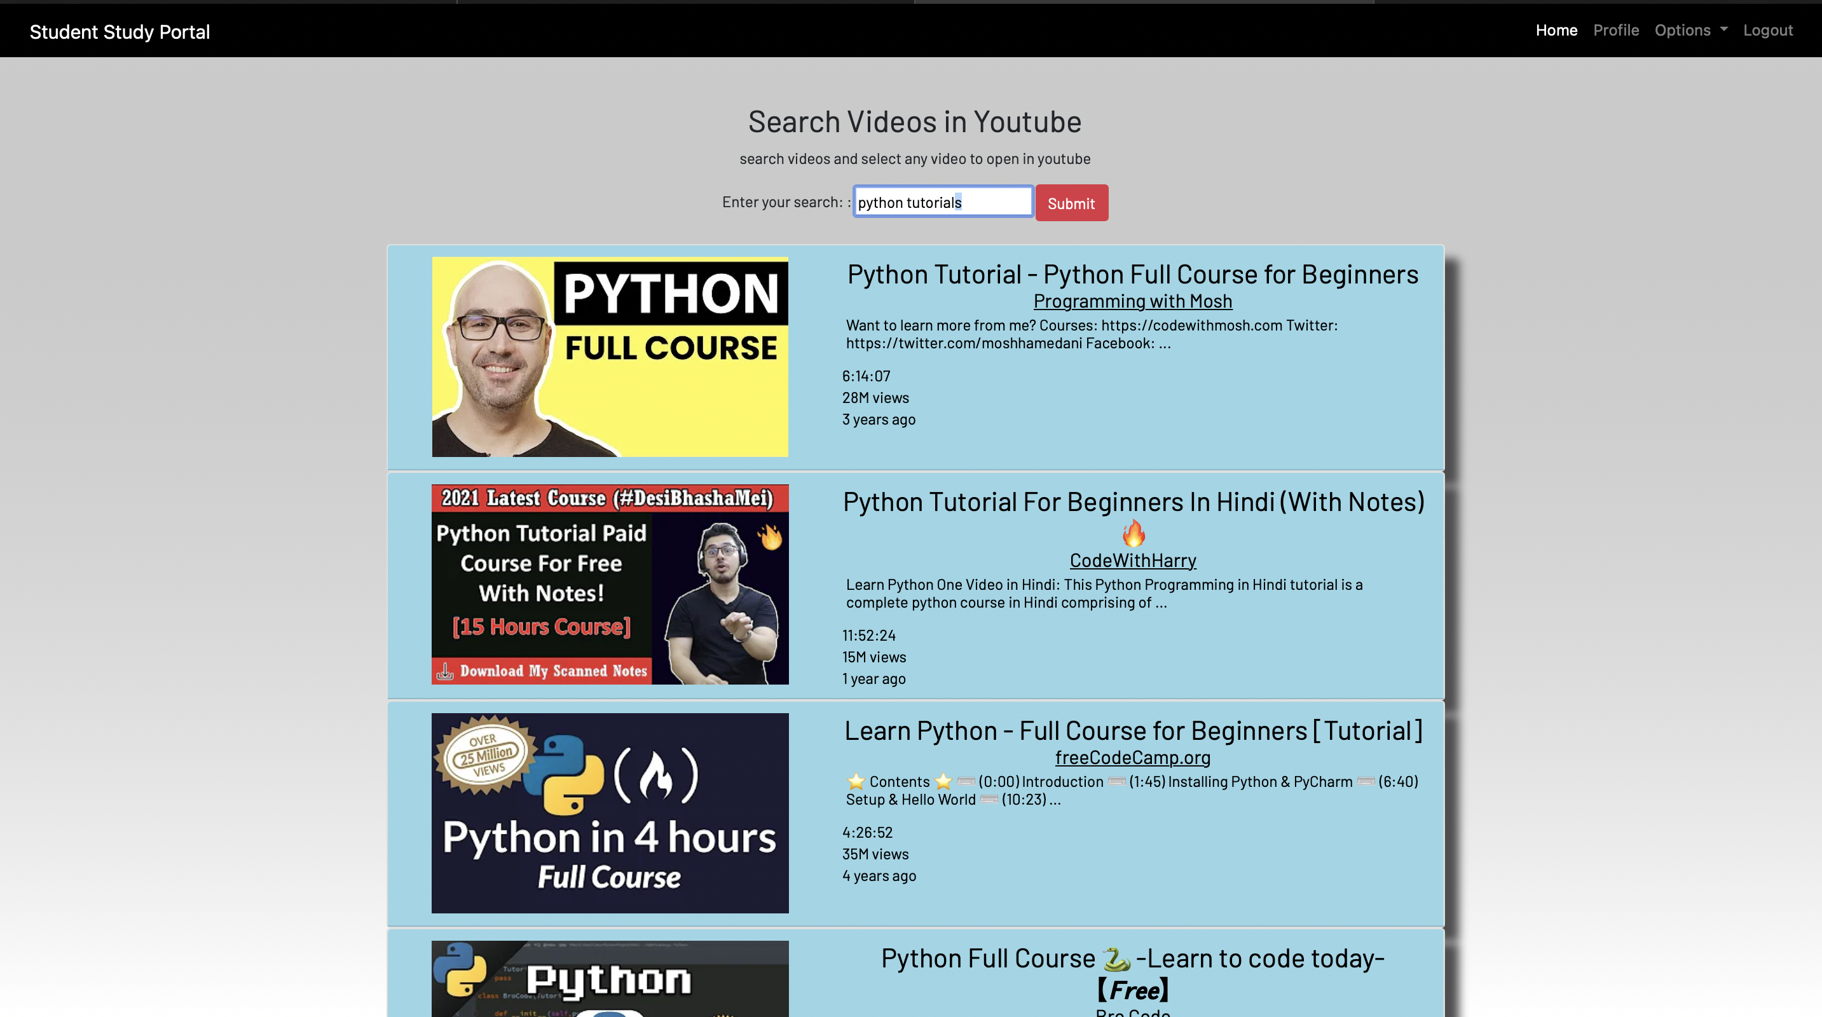
Task: Click the search input field
Action: click(x=942, y=201)
